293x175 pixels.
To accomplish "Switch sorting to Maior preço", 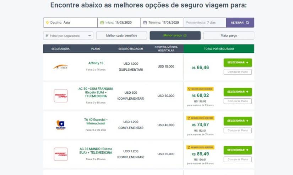I will tap(229, 35).
